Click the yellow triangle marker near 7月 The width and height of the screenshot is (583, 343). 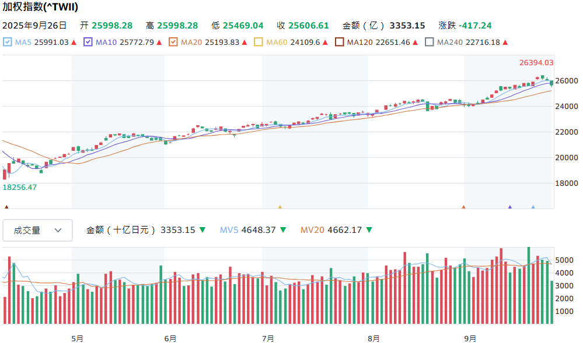pos(280,207)
